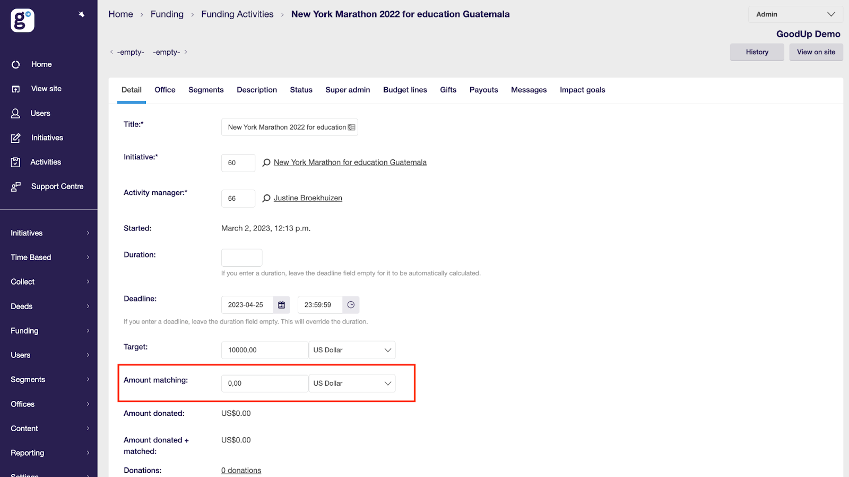Viewport: 849px width, 477px height.
Task: Go to Home in the breadcrumb
Action: tap(121, 14)
